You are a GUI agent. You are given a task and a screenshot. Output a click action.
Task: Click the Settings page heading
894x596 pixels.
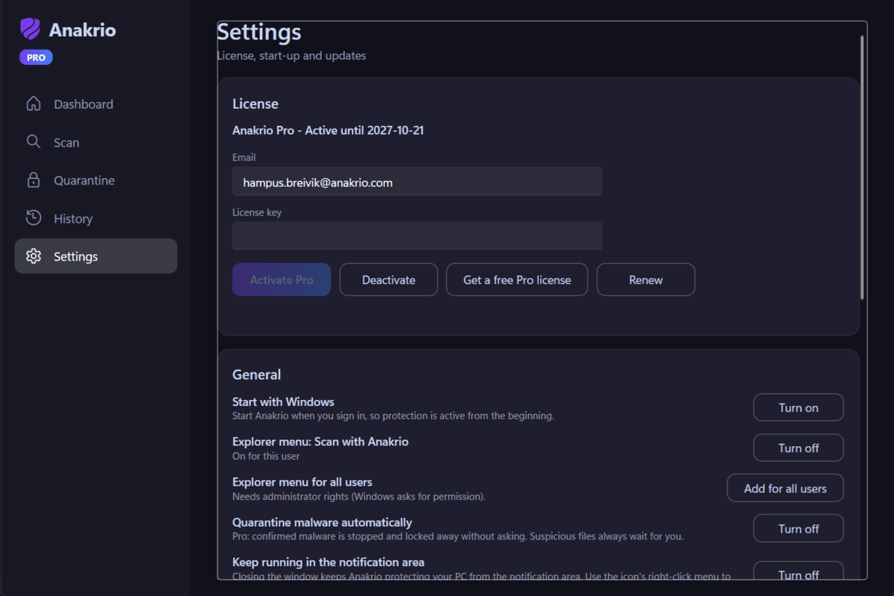[x=259, y=33]
